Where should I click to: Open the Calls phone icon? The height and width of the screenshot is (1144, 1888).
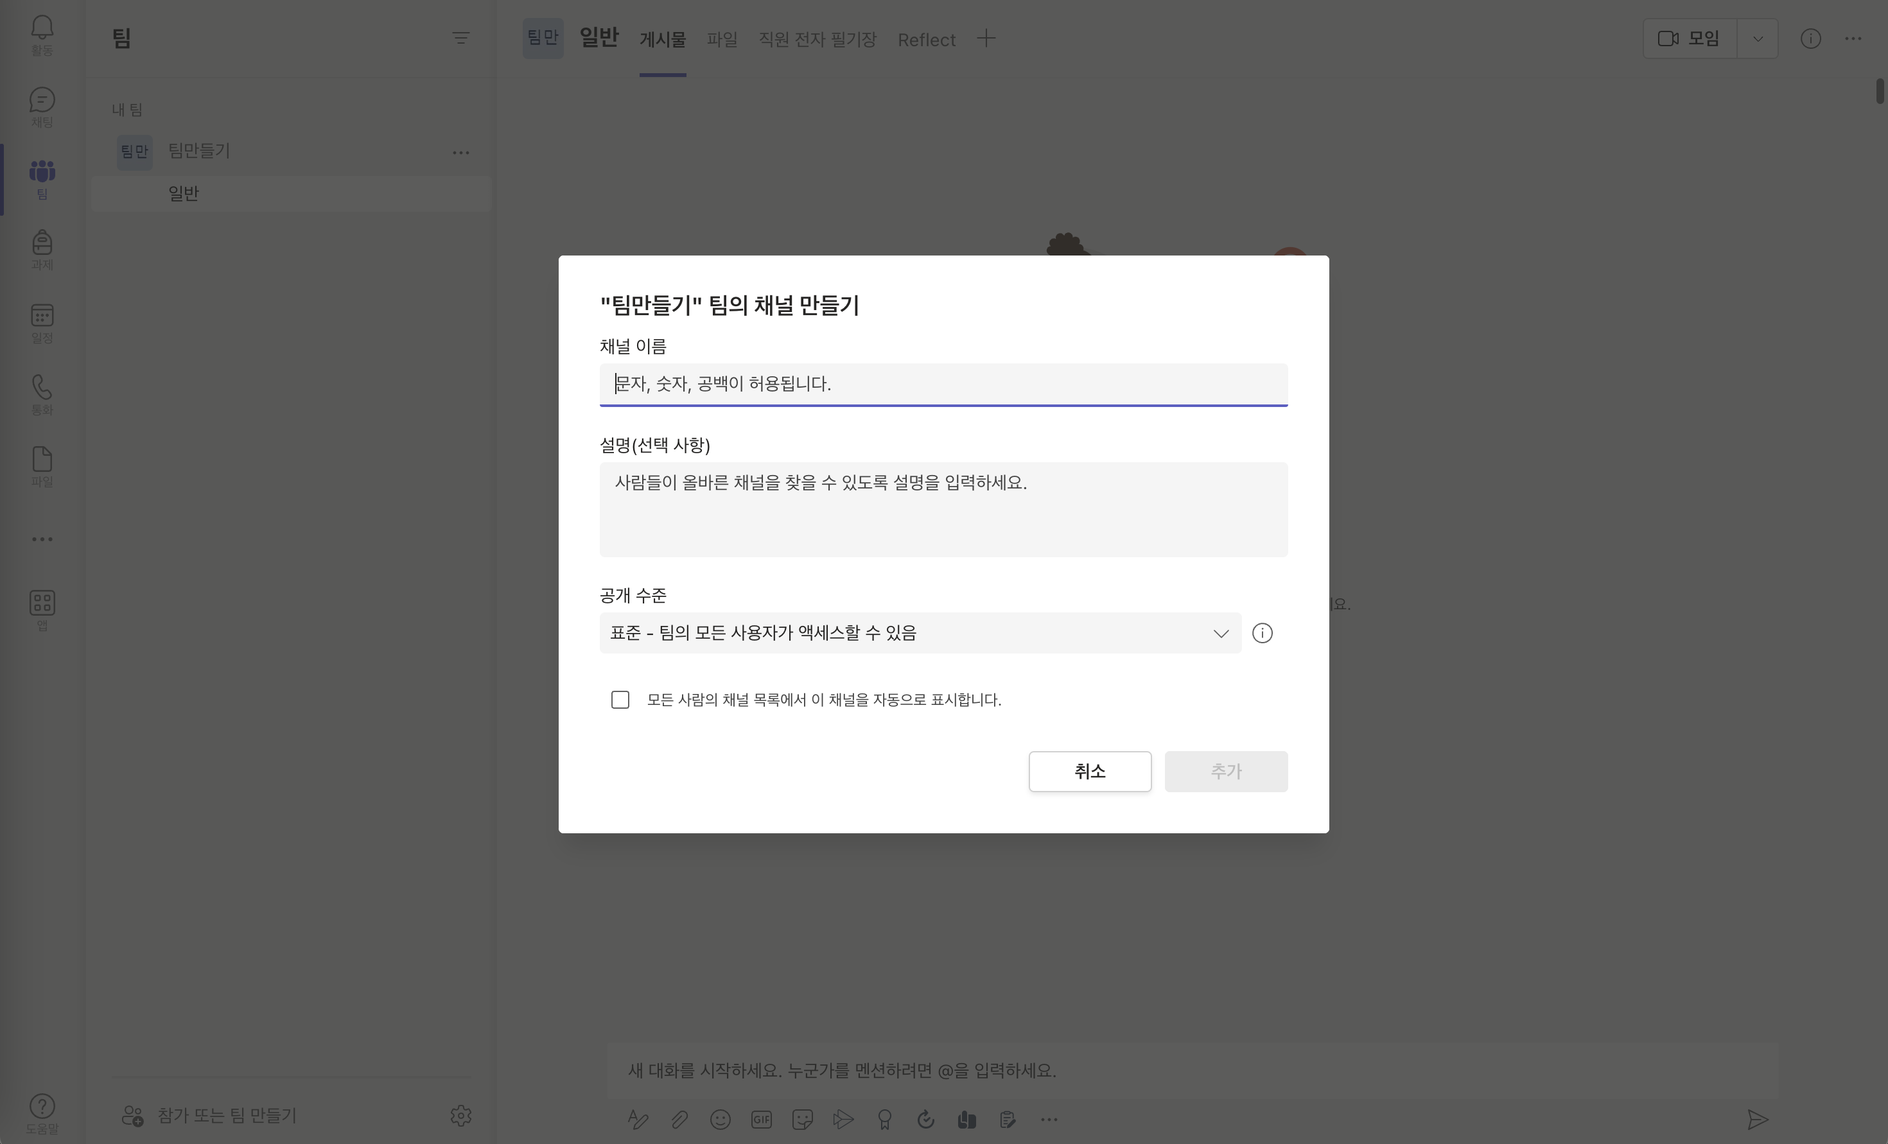[42, 388]
